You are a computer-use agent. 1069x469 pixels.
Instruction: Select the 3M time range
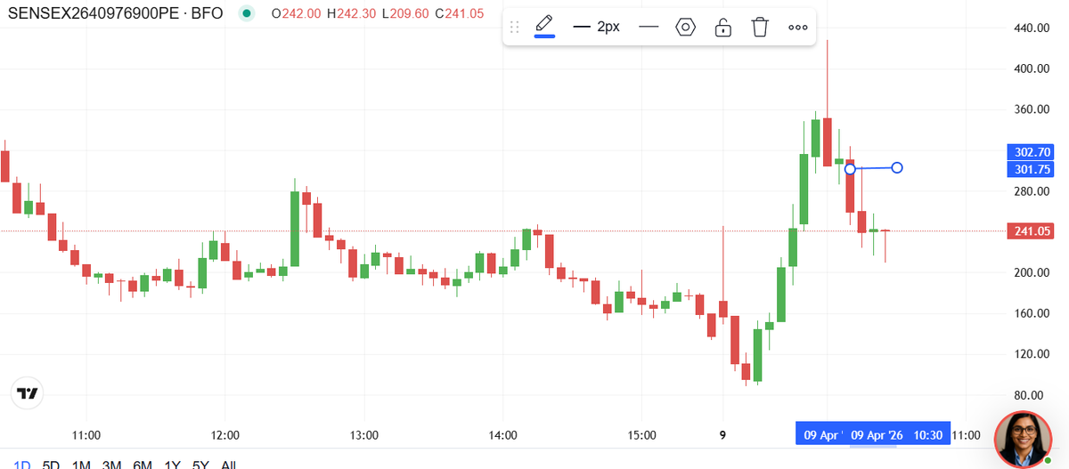tap(111, 465)
